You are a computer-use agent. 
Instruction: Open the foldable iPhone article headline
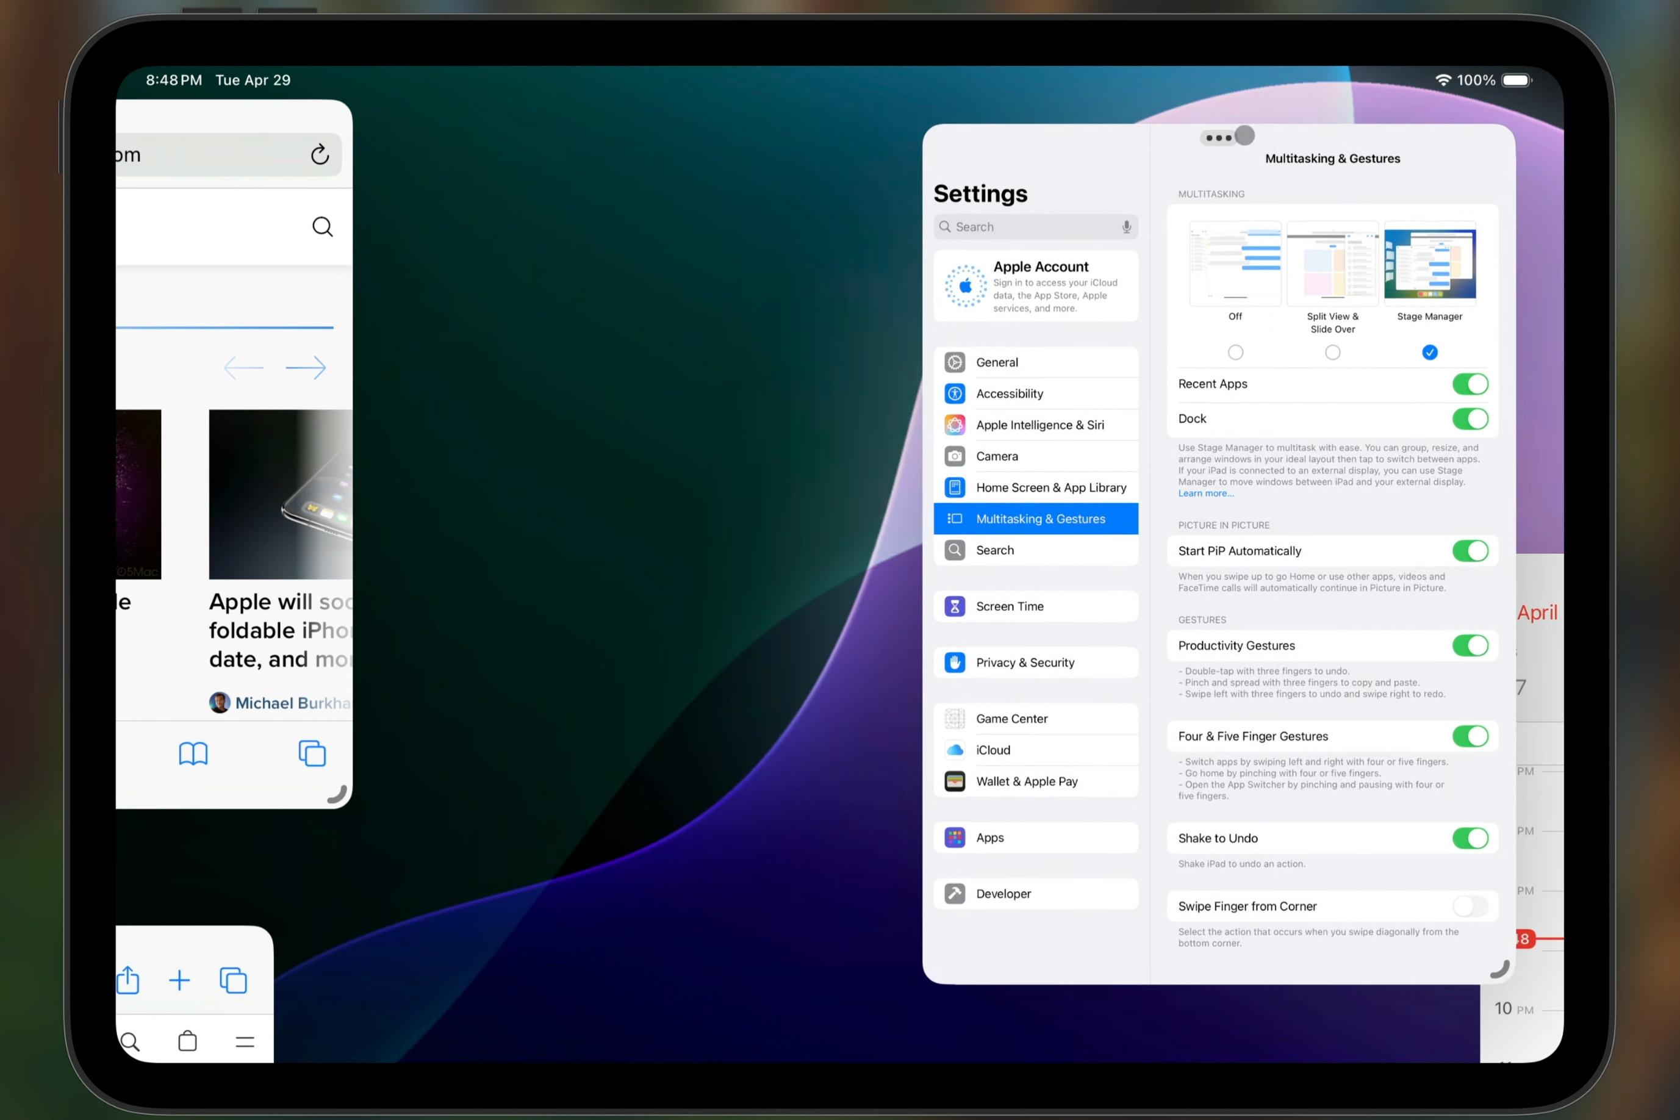(281, 630)
